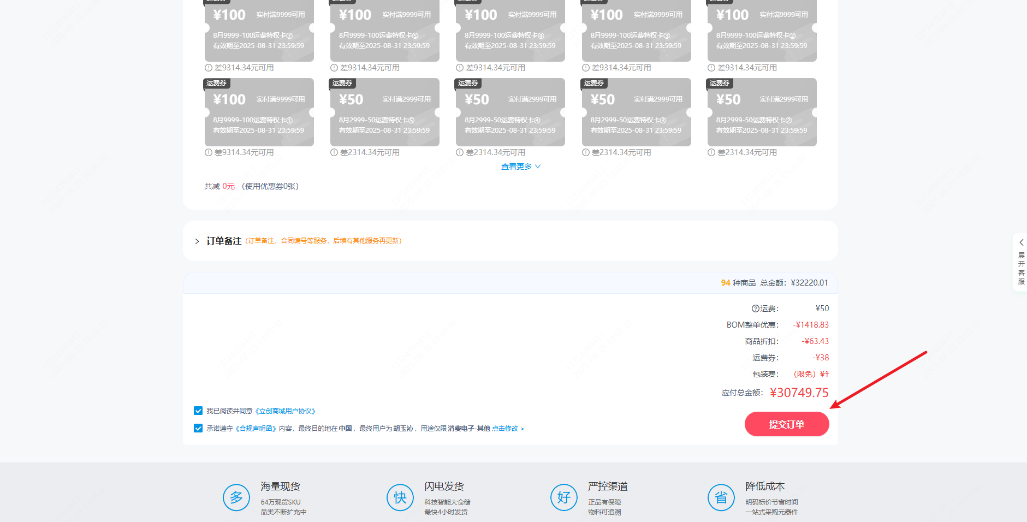The image size is (1027, 522).
Task: Select the ¥50 coupon 8月2999-50运费特权卡③
Action: pyautogui.click(x=636, y=112)
